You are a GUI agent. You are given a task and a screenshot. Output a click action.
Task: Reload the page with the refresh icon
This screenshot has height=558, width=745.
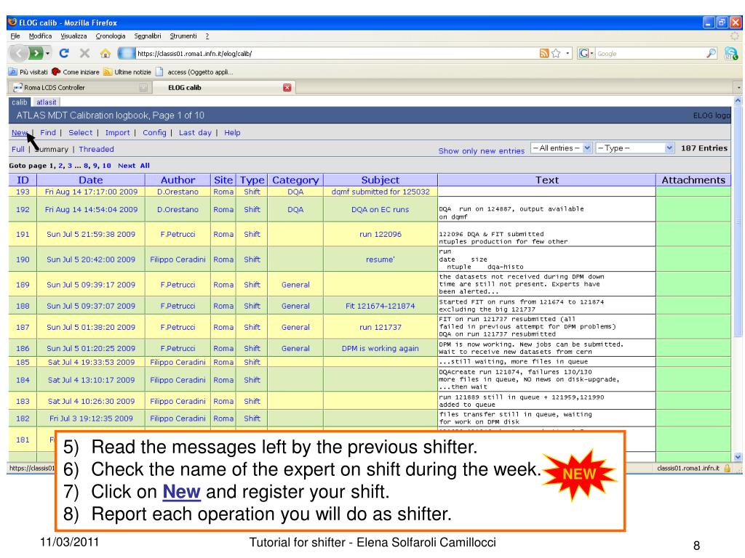coord(64,53)
